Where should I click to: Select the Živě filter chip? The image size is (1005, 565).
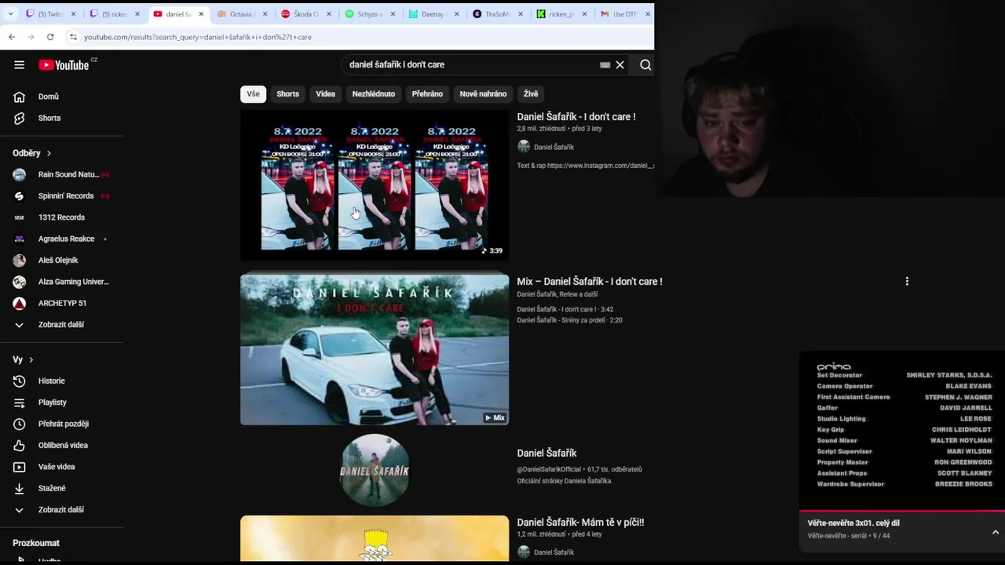[x=531, y=94]
